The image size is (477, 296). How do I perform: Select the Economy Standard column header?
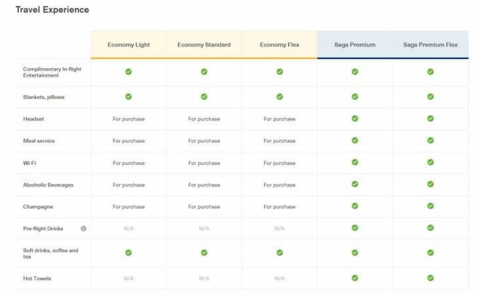click(x=204, y=45)
